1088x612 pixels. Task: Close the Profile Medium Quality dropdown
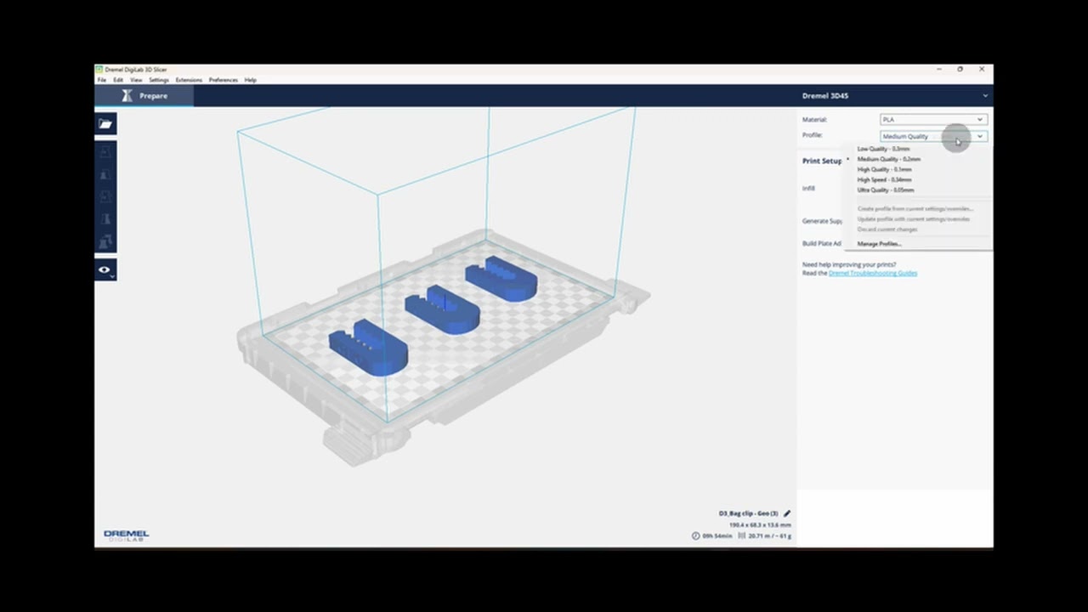[x=933, y=136]
